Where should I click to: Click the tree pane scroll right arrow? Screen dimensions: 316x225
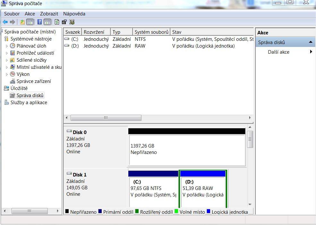58,211
